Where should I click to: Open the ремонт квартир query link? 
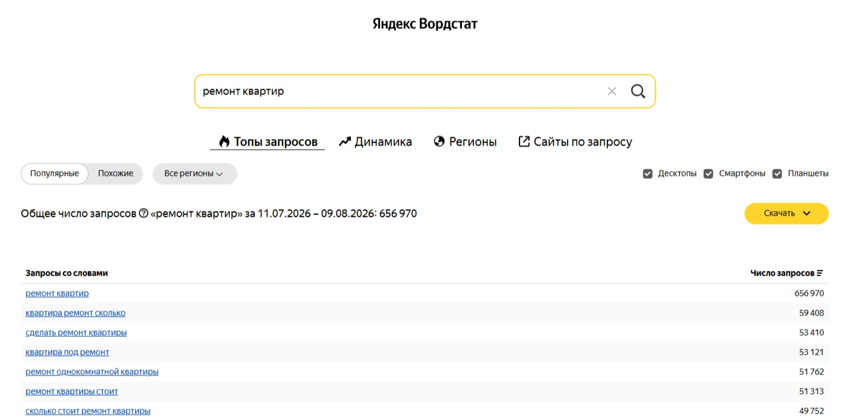[x=57, y=293]
